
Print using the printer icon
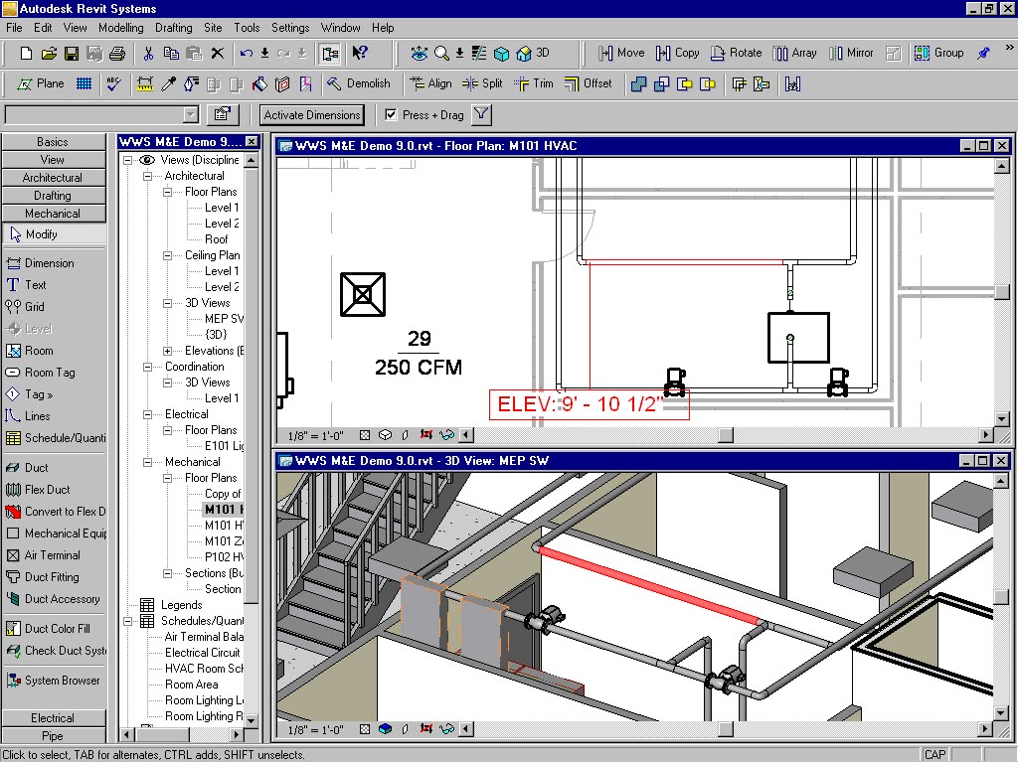(117, 54)
